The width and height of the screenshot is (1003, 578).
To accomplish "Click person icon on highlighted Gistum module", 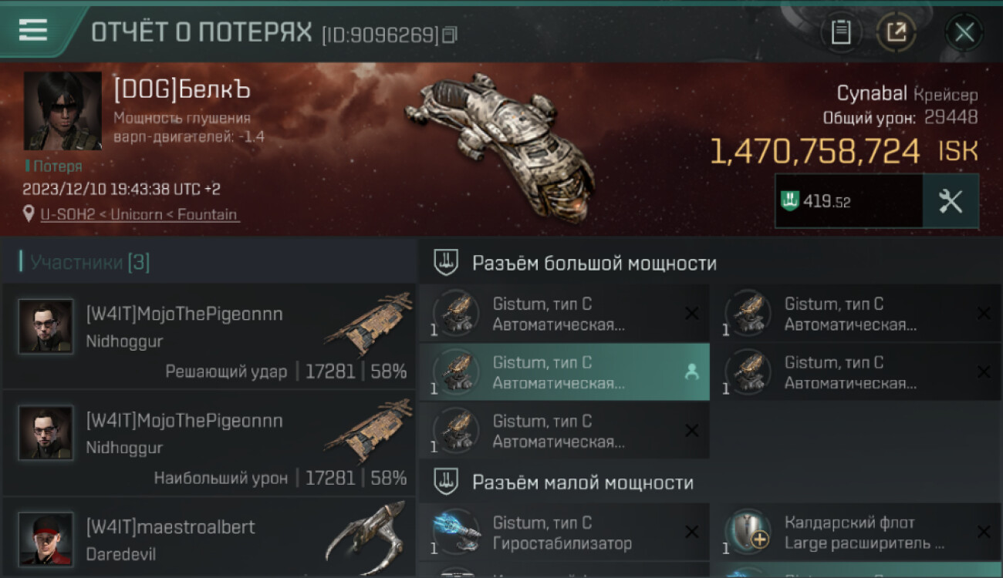I will [x=692, y=372].
